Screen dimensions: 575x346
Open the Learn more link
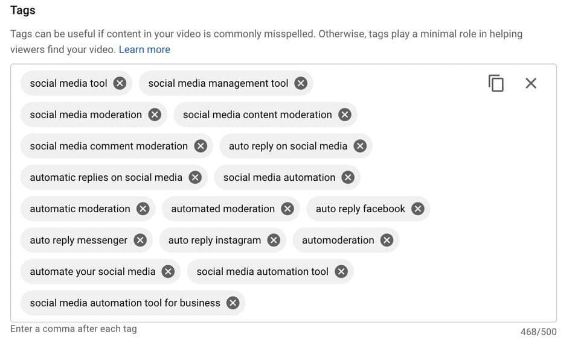(x=144, y=49)
